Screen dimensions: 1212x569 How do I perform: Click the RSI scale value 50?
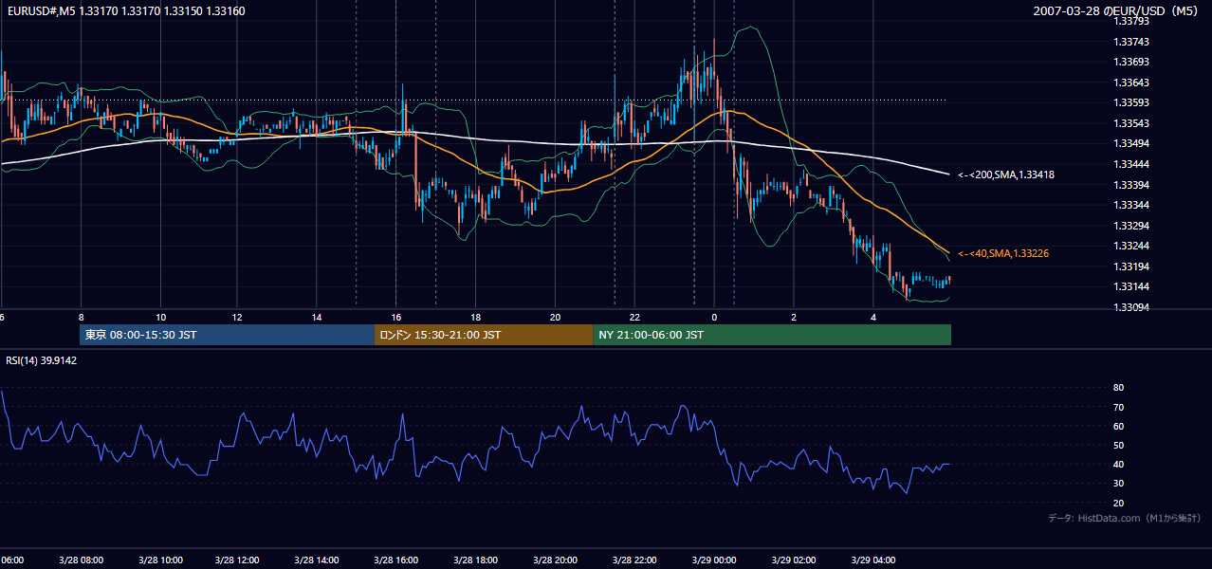[x=1118, y=445]
